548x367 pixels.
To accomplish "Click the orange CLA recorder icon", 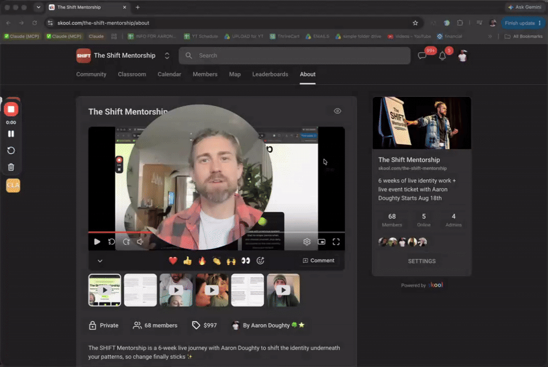I will (x=13, y=186).
